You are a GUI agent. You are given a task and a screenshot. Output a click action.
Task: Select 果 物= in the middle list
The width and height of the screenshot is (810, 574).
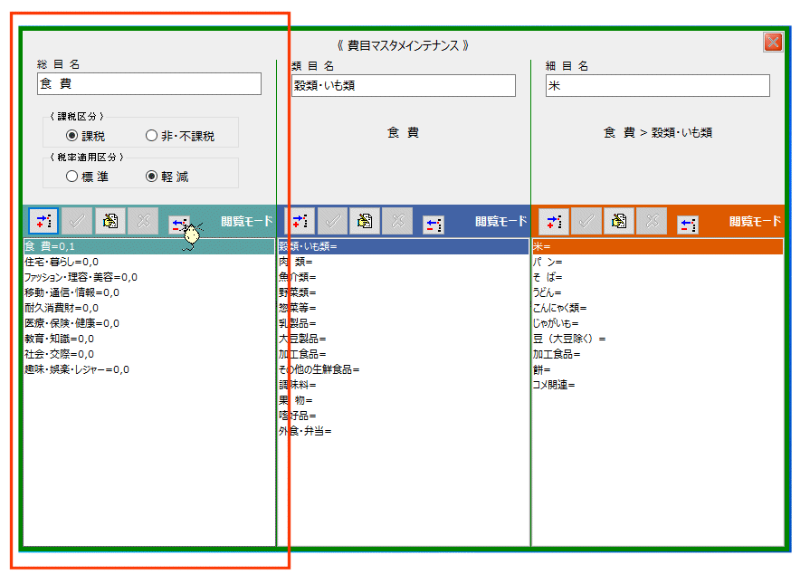click(404, 400)
